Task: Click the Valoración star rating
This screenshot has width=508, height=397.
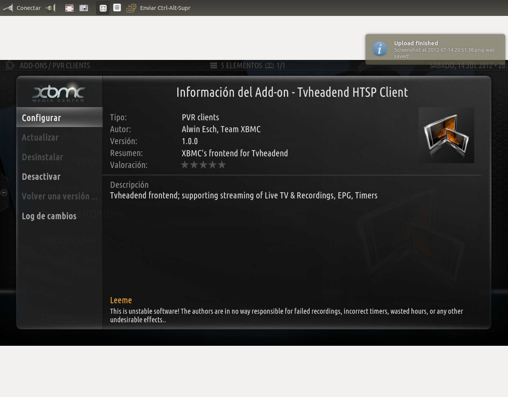Action: (x=203, y=165)
